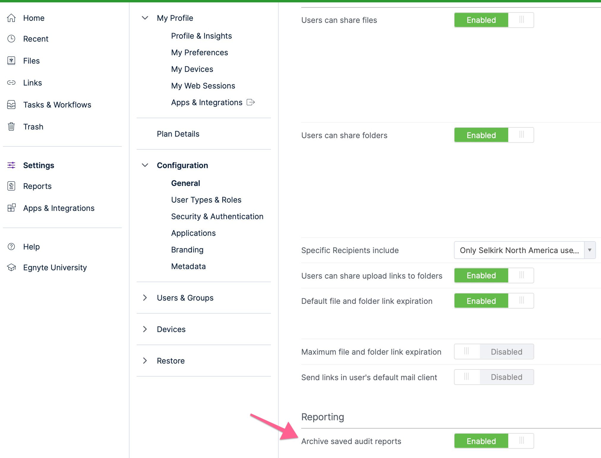Open Files in left sidebar

pos(31,61)
